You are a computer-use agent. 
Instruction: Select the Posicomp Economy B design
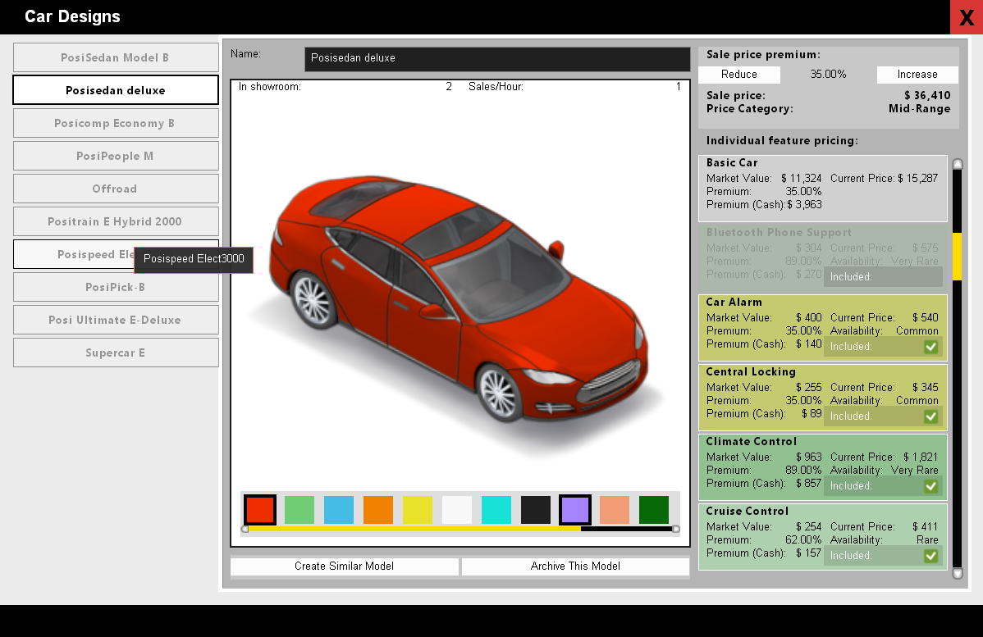[x=115, y=123]
